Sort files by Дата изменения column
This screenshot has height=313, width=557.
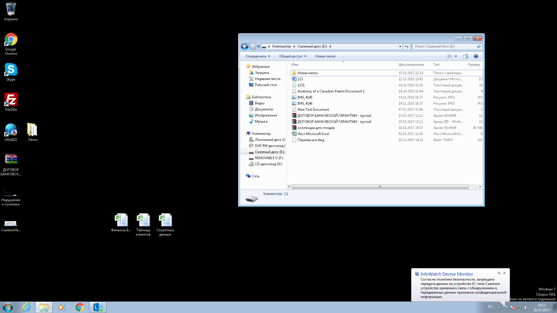411,65
